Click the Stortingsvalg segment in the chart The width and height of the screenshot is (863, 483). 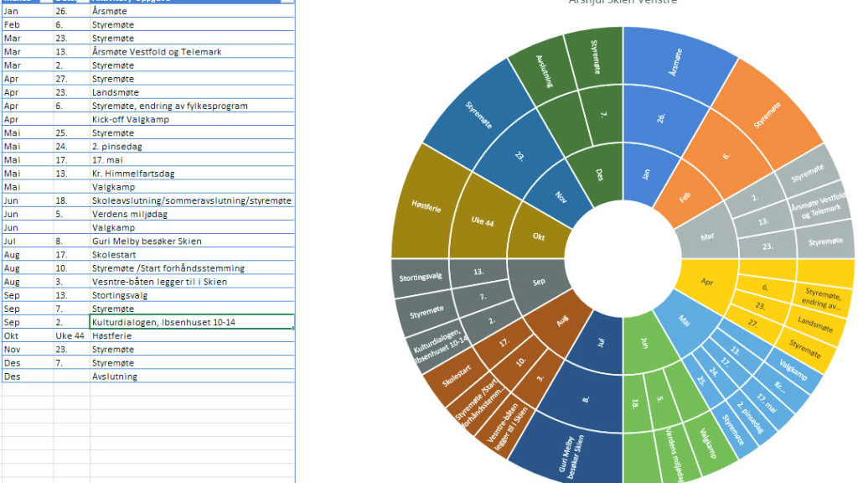(421, 277)
